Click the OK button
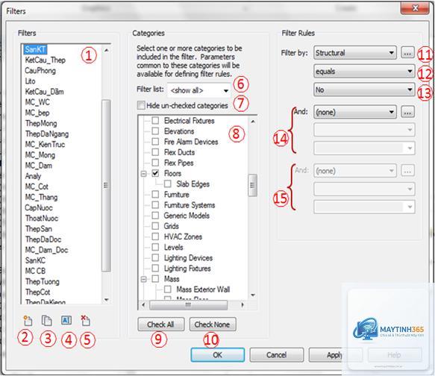435x376 pixels. pyautogui.click(x=218, y=355)
